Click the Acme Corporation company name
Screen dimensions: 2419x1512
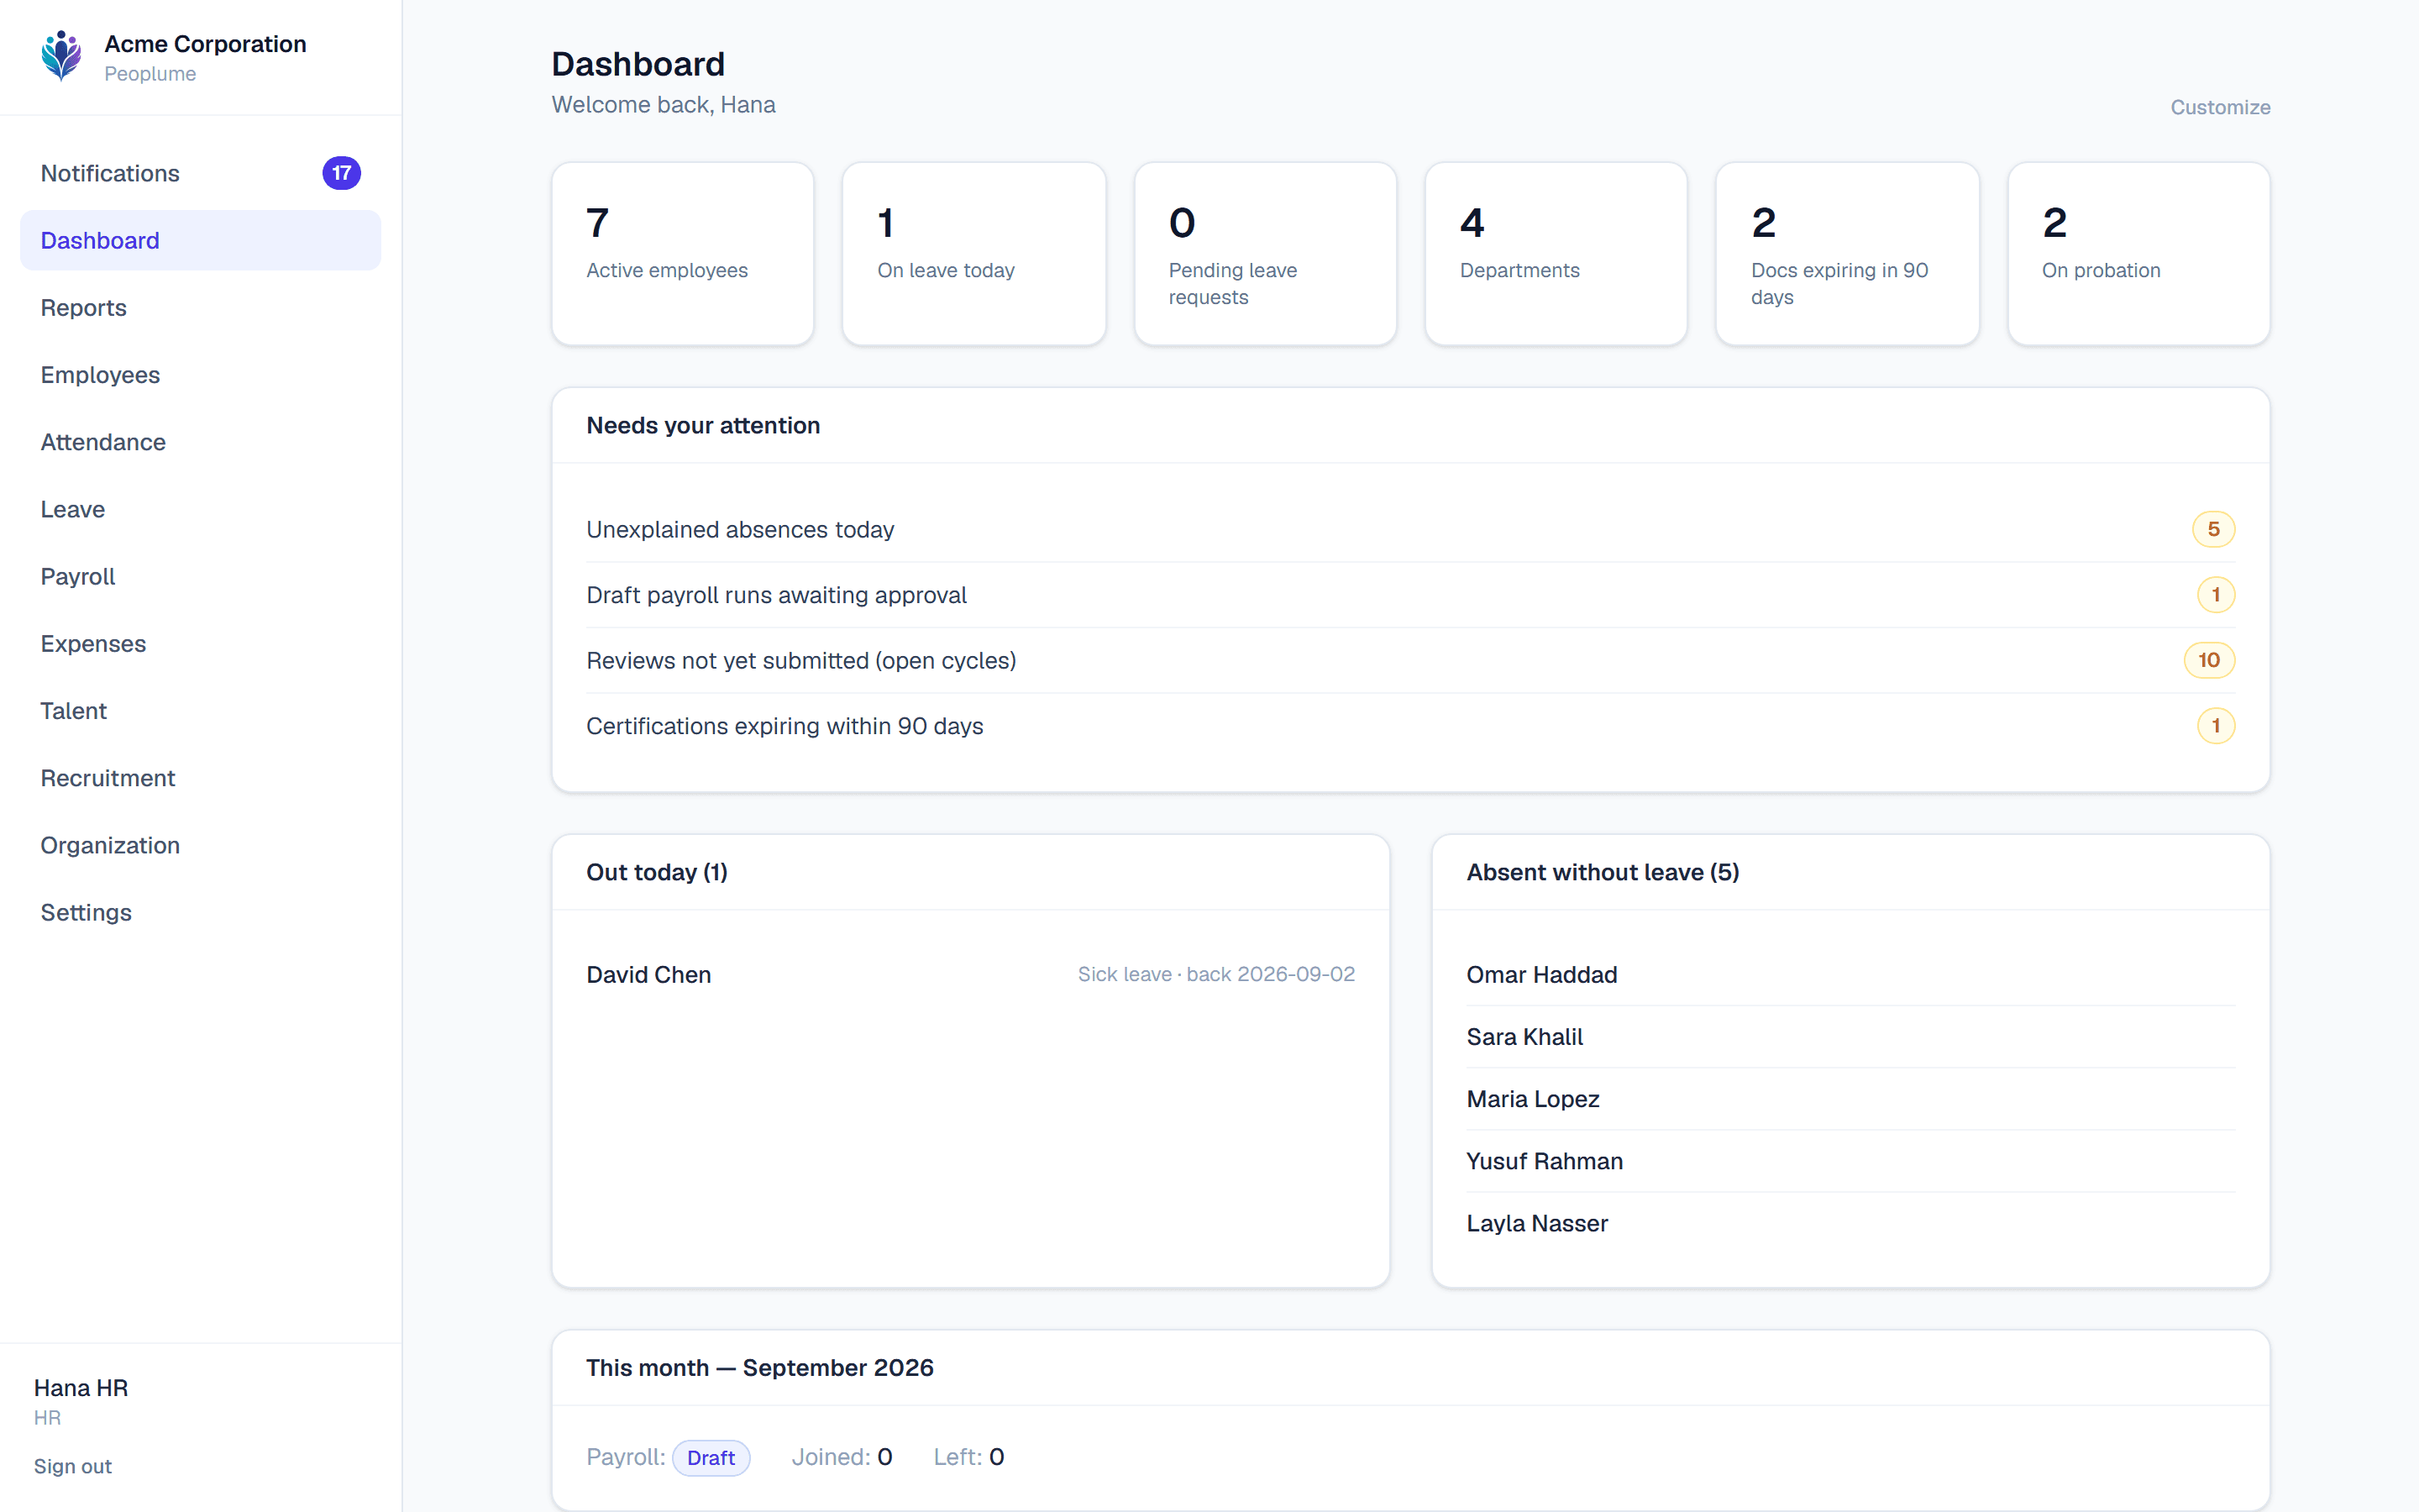pos(205,44)
